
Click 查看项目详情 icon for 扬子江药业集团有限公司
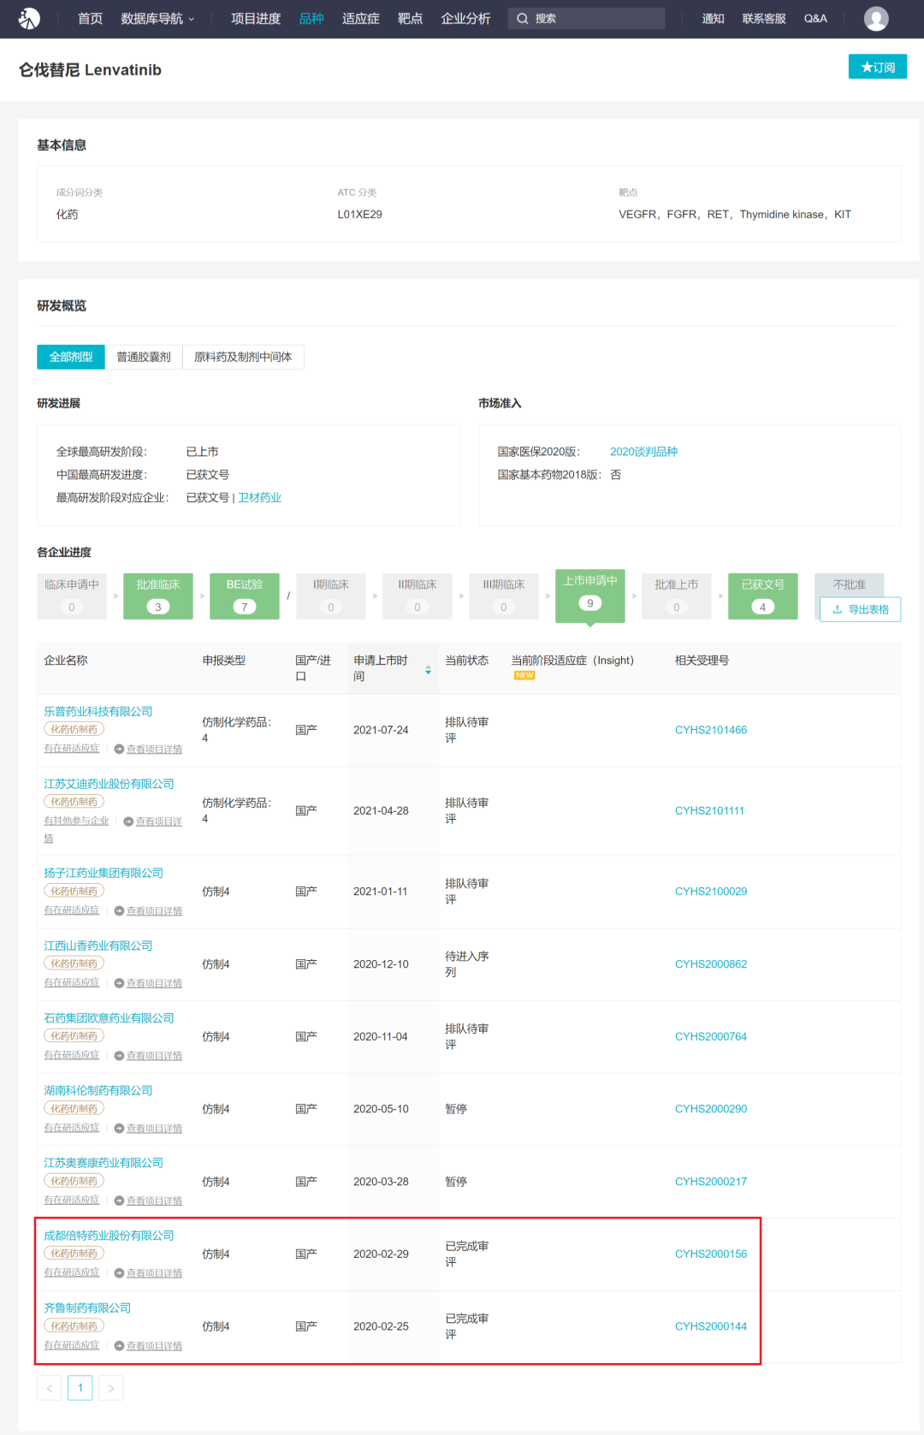pyautogui.click(x=119, y=910)
